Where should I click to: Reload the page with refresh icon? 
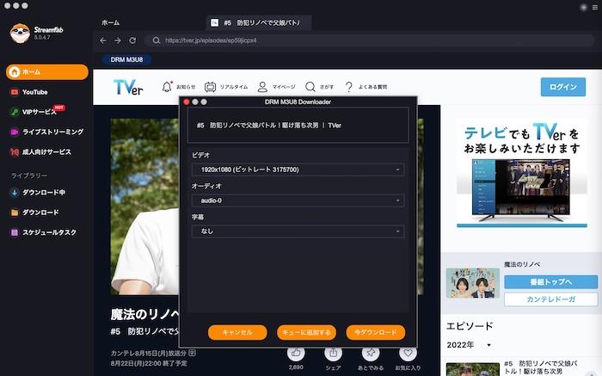pyautogui.click(x=132, y=40)
